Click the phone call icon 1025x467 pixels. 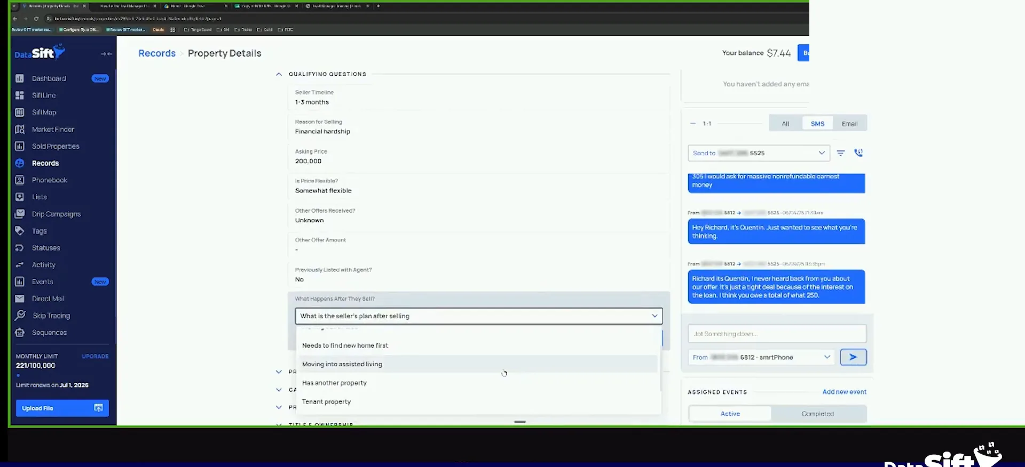858,153
